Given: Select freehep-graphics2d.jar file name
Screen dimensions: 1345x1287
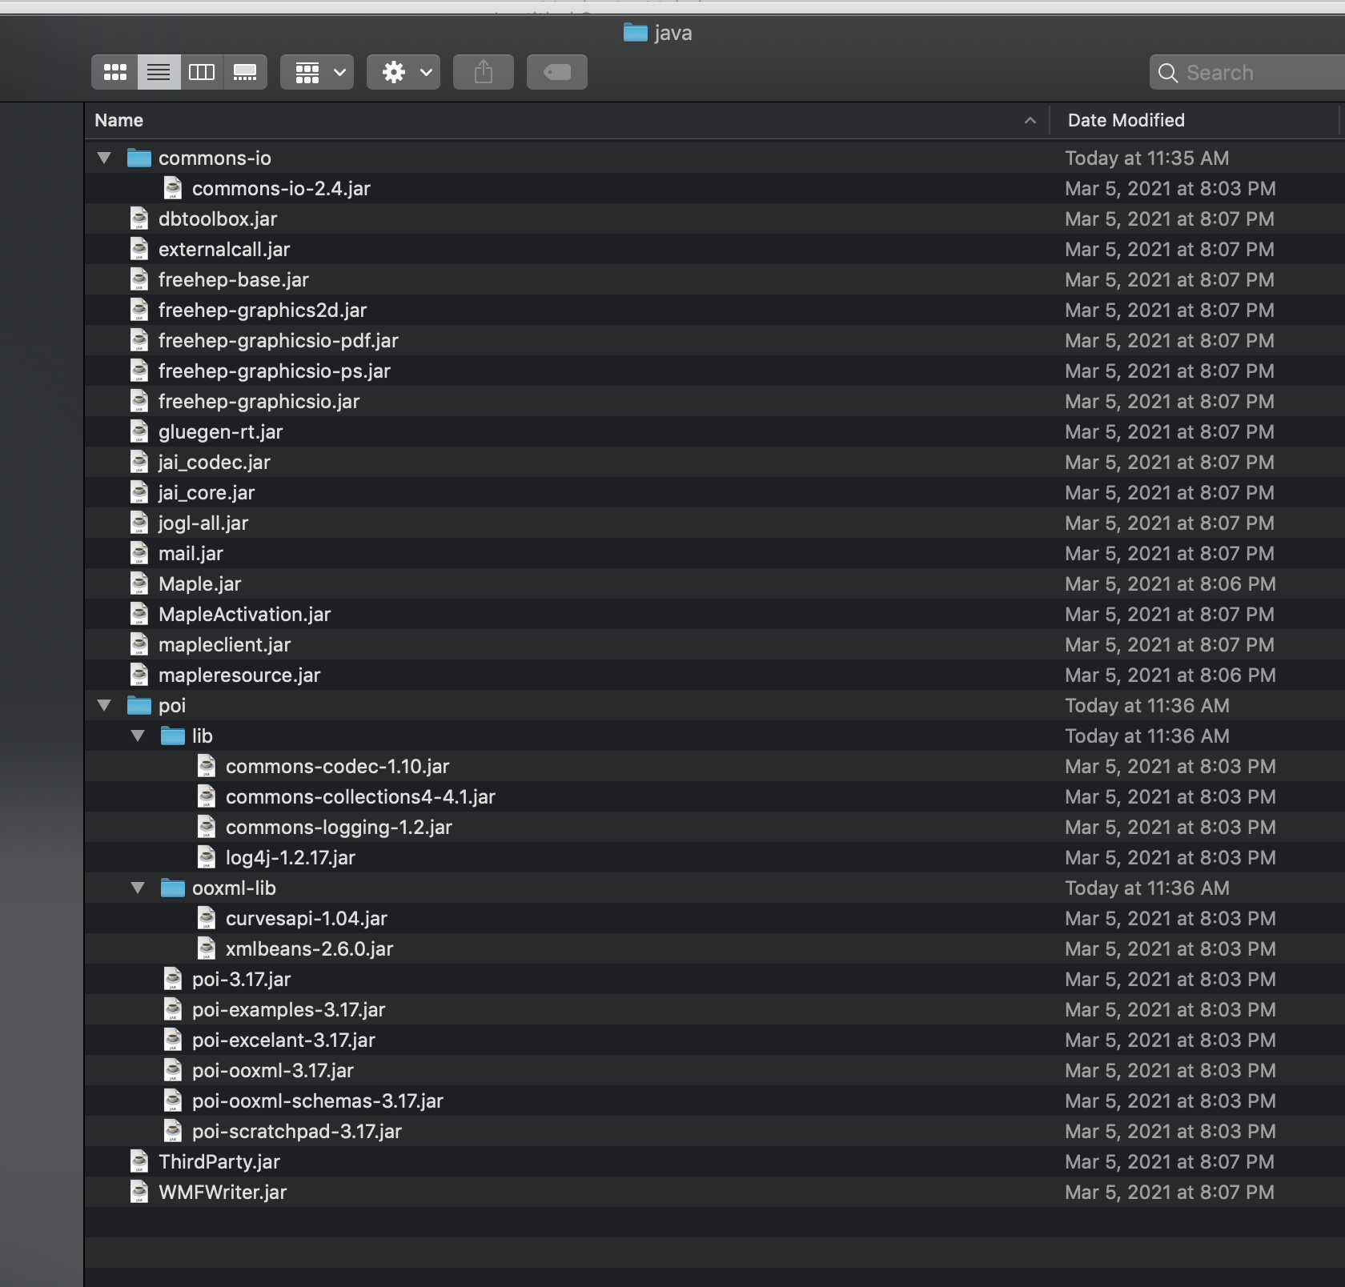Looking at the screenshot, I should (x=263, y=310).
